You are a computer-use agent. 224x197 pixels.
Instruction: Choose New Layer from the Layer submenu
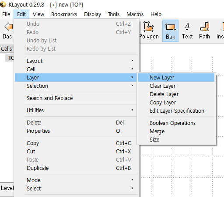tap(176, 77)
